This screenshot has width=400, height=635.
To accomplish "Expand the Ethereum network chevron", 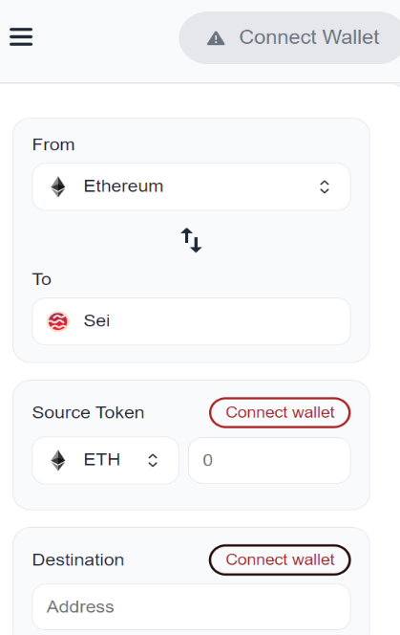I will coord(325,186).
